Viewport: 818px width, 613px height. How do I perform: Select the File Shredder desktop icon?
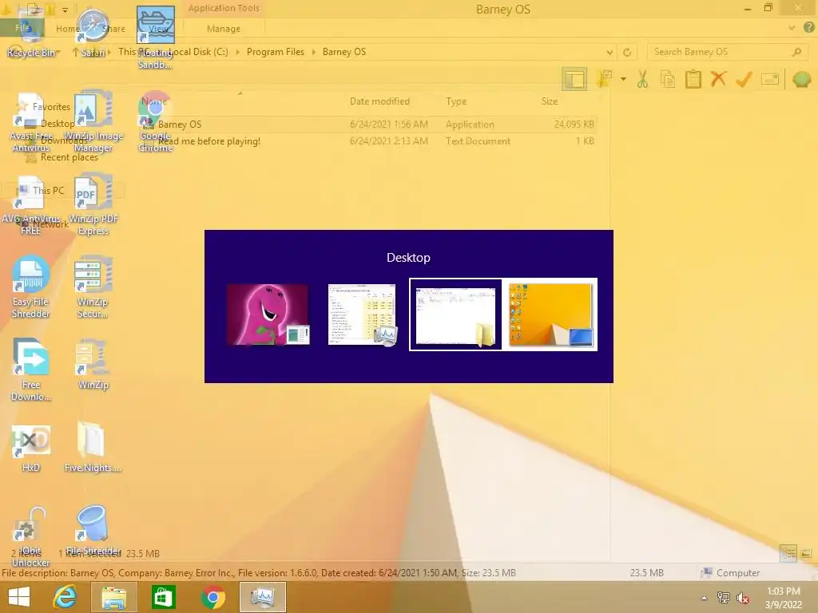pos(93,531)
